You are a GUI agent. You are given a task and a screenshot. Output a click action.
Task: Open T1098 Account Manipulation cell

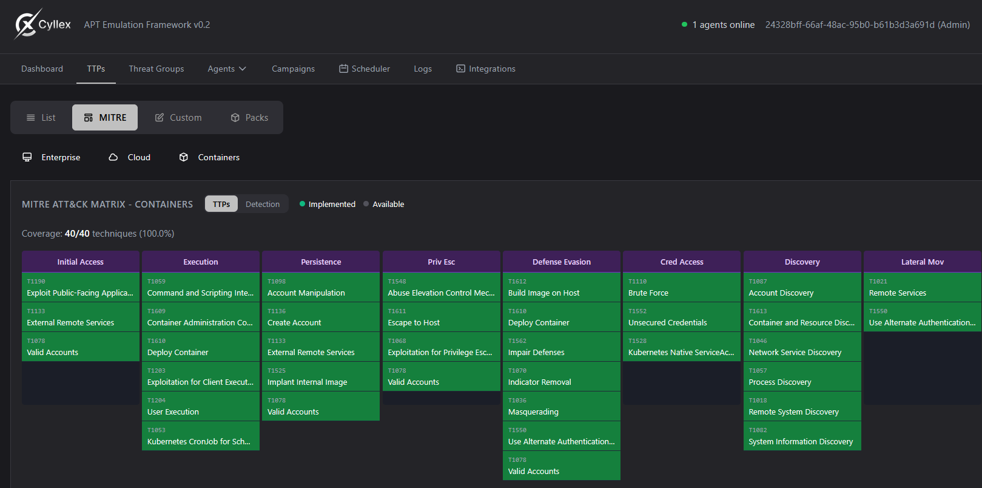pyautogui.click(x=321, y=287)
